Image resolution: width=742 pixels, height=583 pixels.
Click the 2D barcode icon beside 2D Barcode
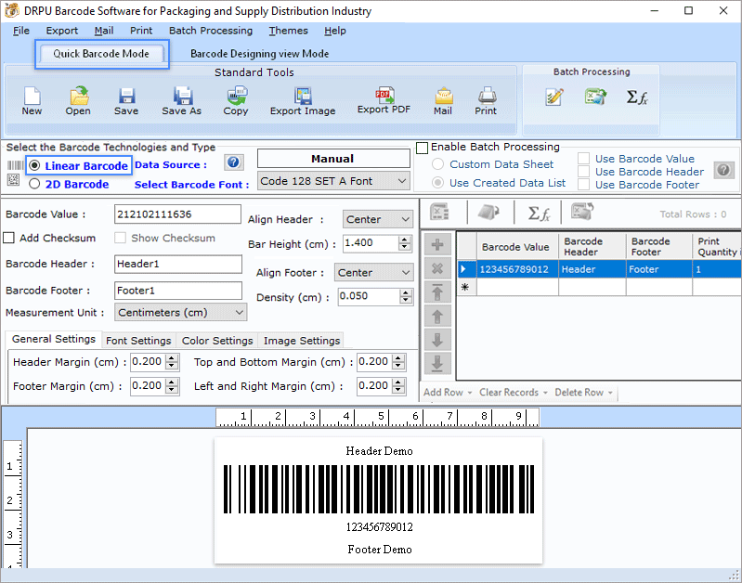(x=13, y=180)
